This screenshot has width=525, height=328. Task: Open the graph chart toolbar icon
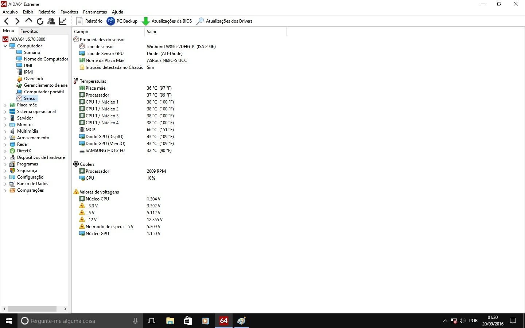click(63, 21)
